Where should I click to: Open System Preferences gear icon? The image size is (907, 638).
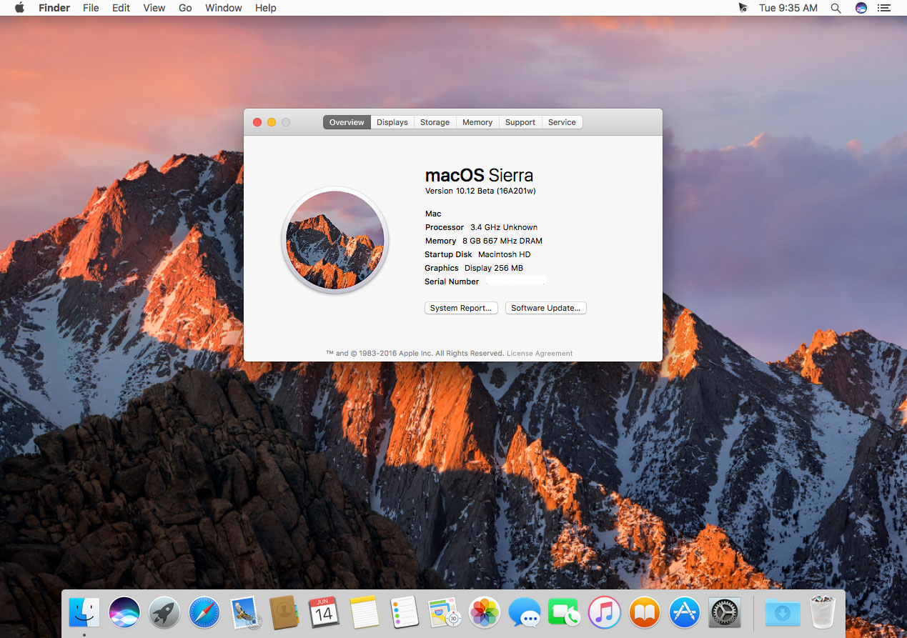click(x=724, y=612)
